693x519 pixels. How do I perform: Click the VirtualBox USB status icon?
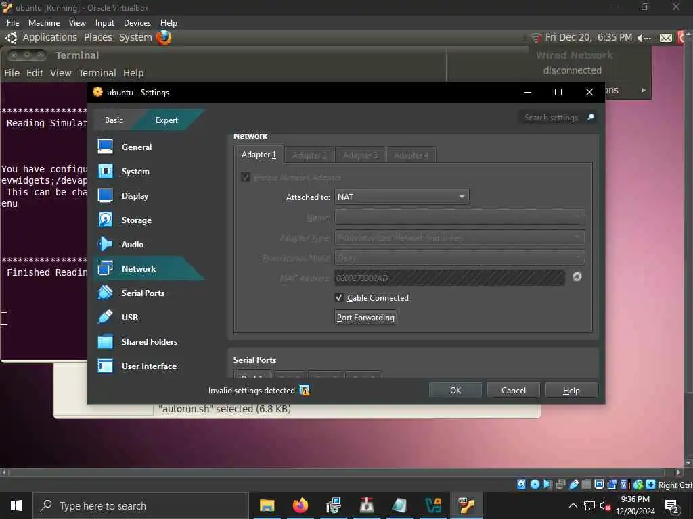tap(574, 485)
